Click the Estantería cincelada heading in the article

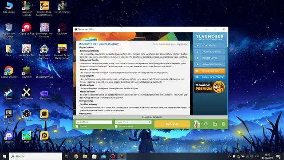coord(90,51)
